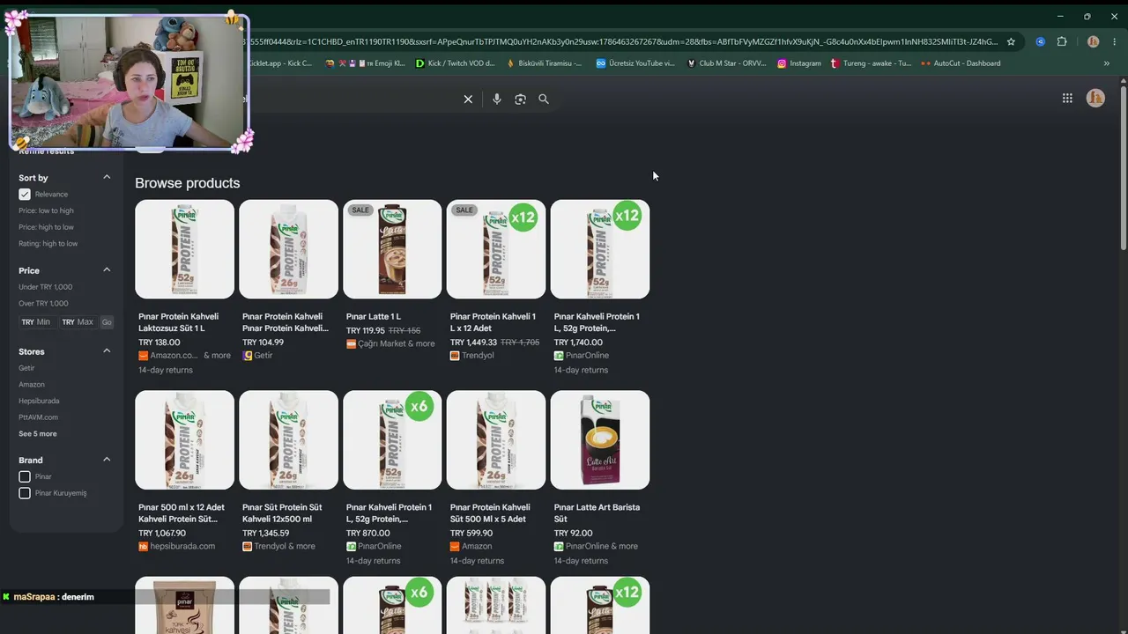Open the TRY 1,740.00 x12 product image

[x=600, y=249]
